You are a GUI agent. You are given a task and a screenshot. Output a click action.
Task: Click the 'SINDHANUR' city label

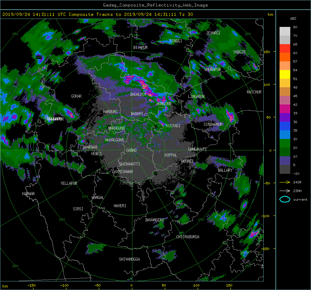[213, 124]
